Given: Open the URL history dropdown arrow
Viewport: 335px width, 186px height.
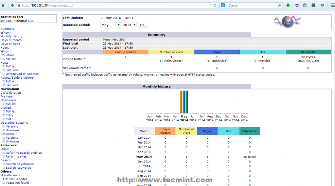Looking at the screenshot, I should [210, 6].
